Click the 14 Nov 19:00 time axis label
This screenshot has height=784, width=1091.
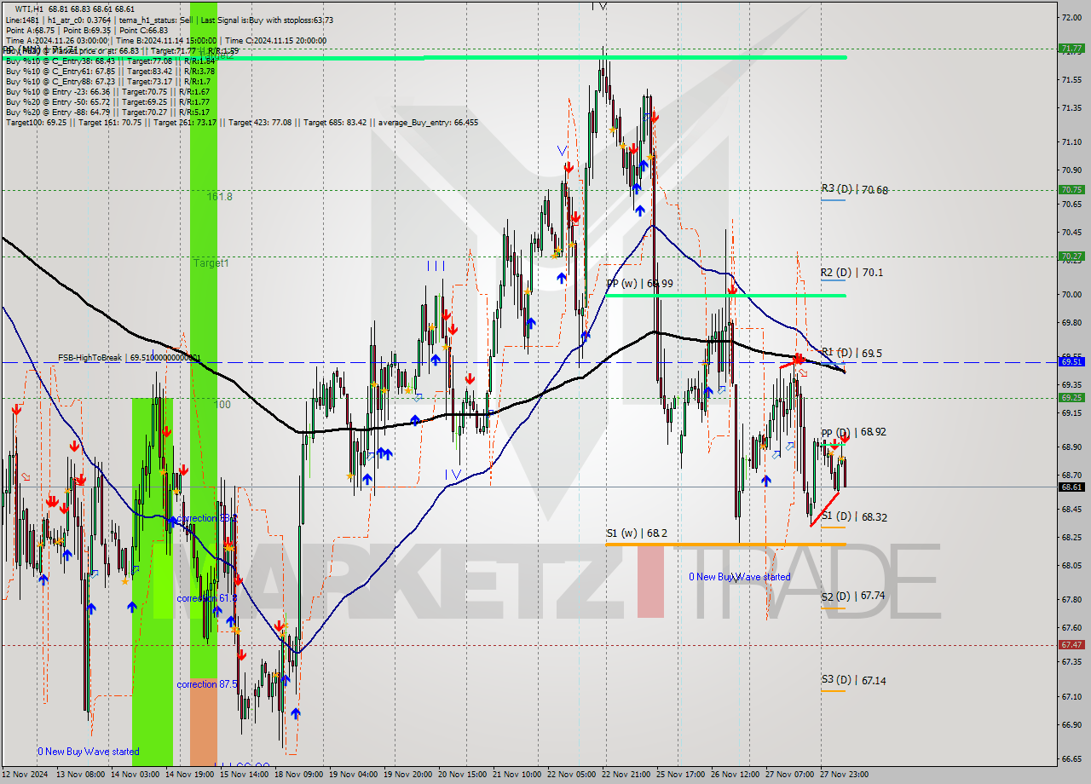click(x=189, y=775)
